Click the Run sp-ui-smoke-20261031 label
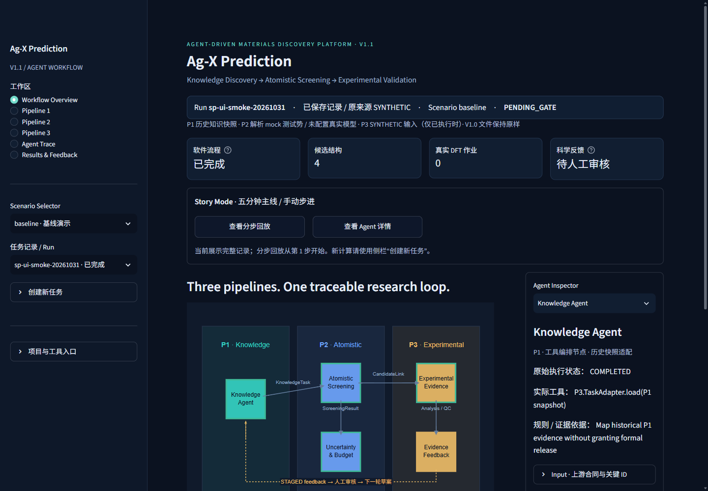Image resolution: width=708 pixels, height=491 pixels. click(x=239, y=108)
